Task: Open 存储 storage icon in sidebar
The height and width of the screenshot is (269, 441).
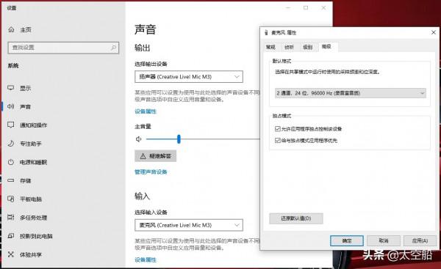Action: 11,180
